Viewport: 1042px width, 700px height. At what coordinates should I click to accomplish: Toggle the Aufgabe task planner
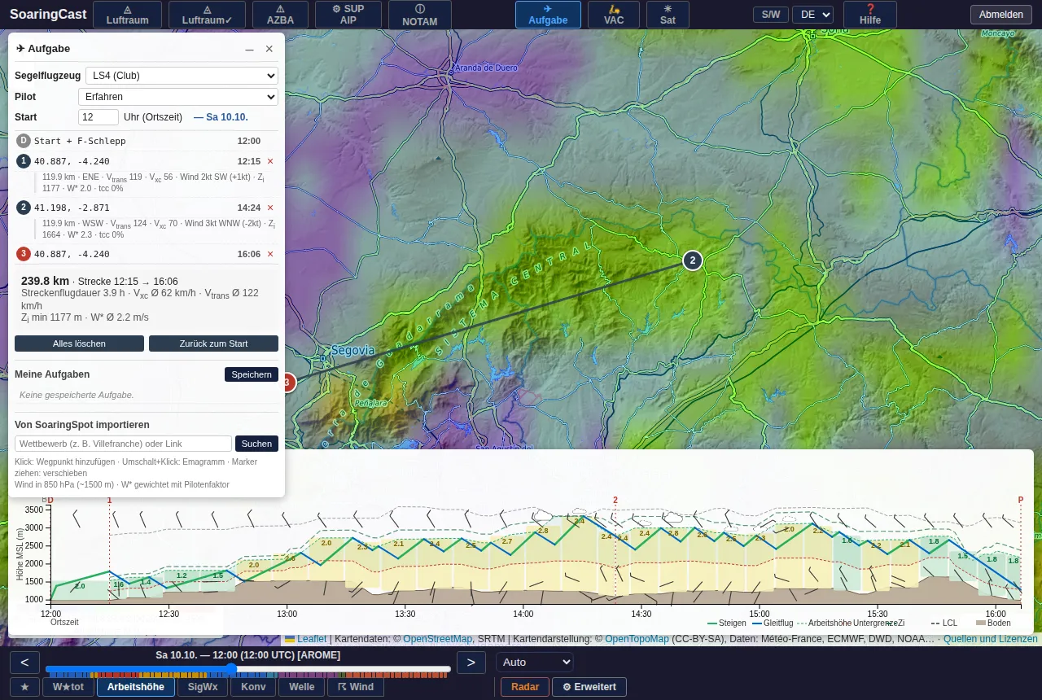tap(548, 15)
